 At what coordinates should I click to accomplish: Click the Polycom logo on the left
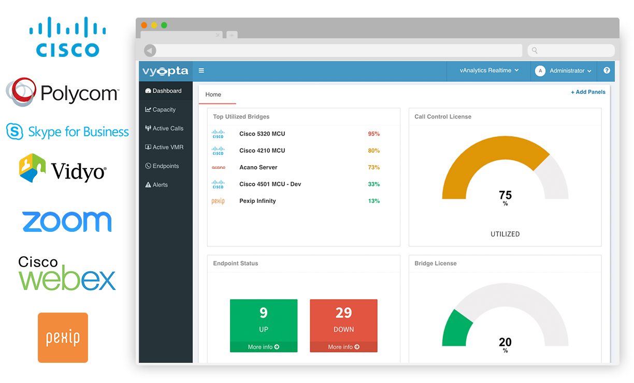pos(62,93)
